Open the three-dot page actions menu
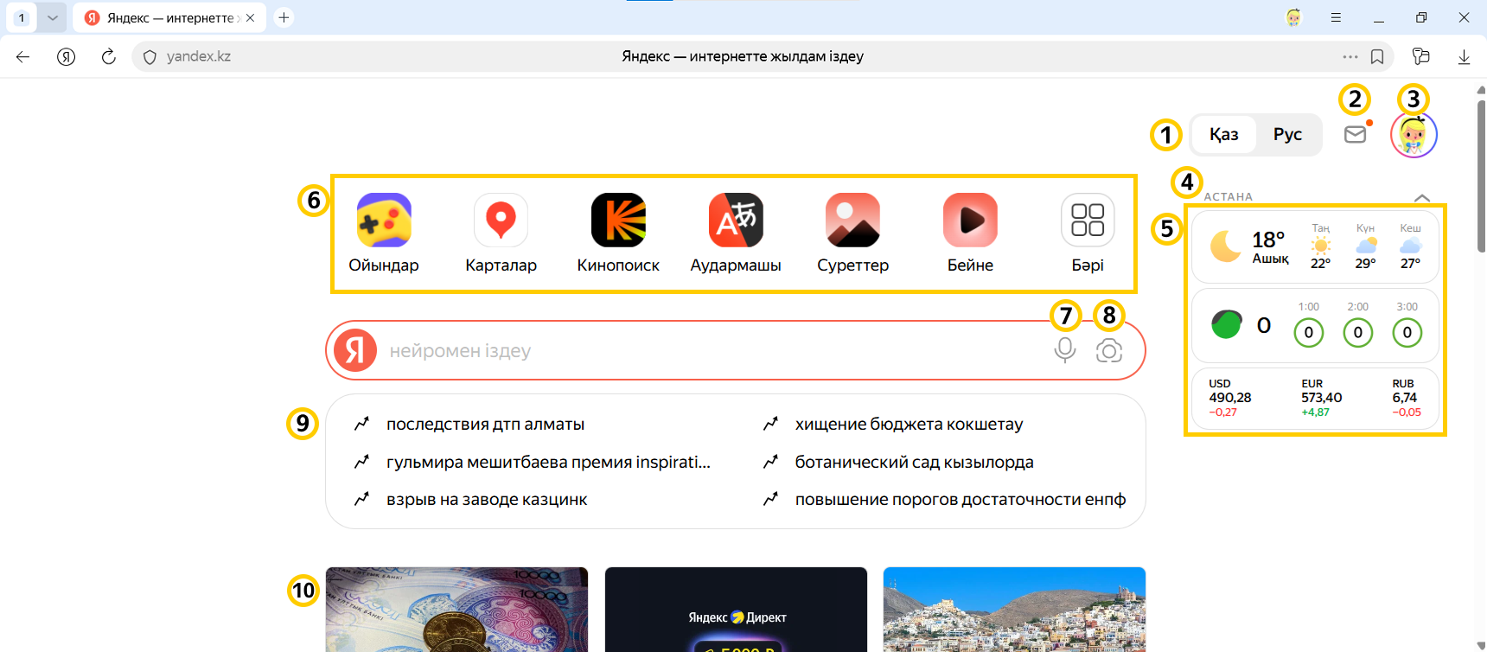 coord(1350,57)
